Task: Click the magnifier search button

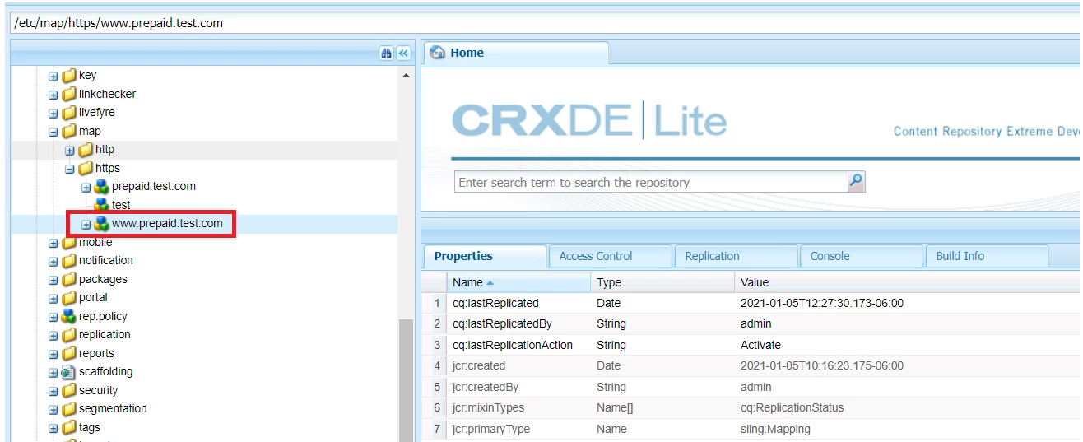Action: [856, 181]
